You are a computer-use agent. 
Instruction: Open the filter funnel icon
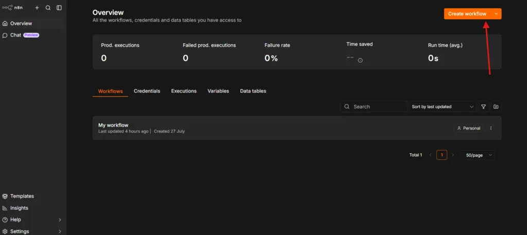(483, 107)
